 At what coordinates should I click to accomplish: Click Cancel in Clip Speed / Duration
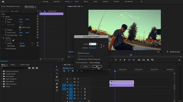85,66
